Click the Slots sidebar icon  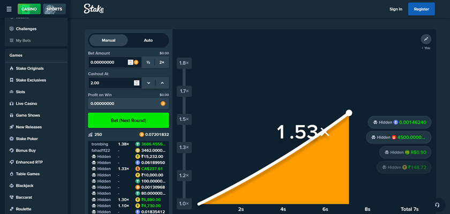pos(11,92)
